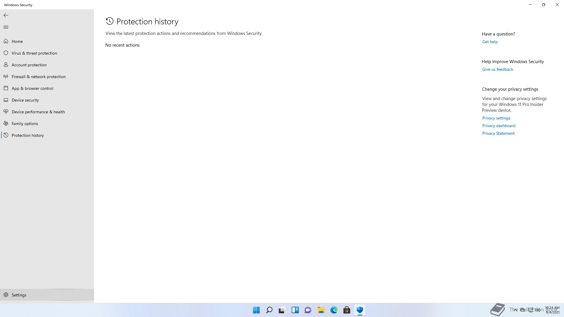Restore down the Windows Security window
Image resolution: width=564 pixels, height=317 pixels.
click(x=543, y=5)
